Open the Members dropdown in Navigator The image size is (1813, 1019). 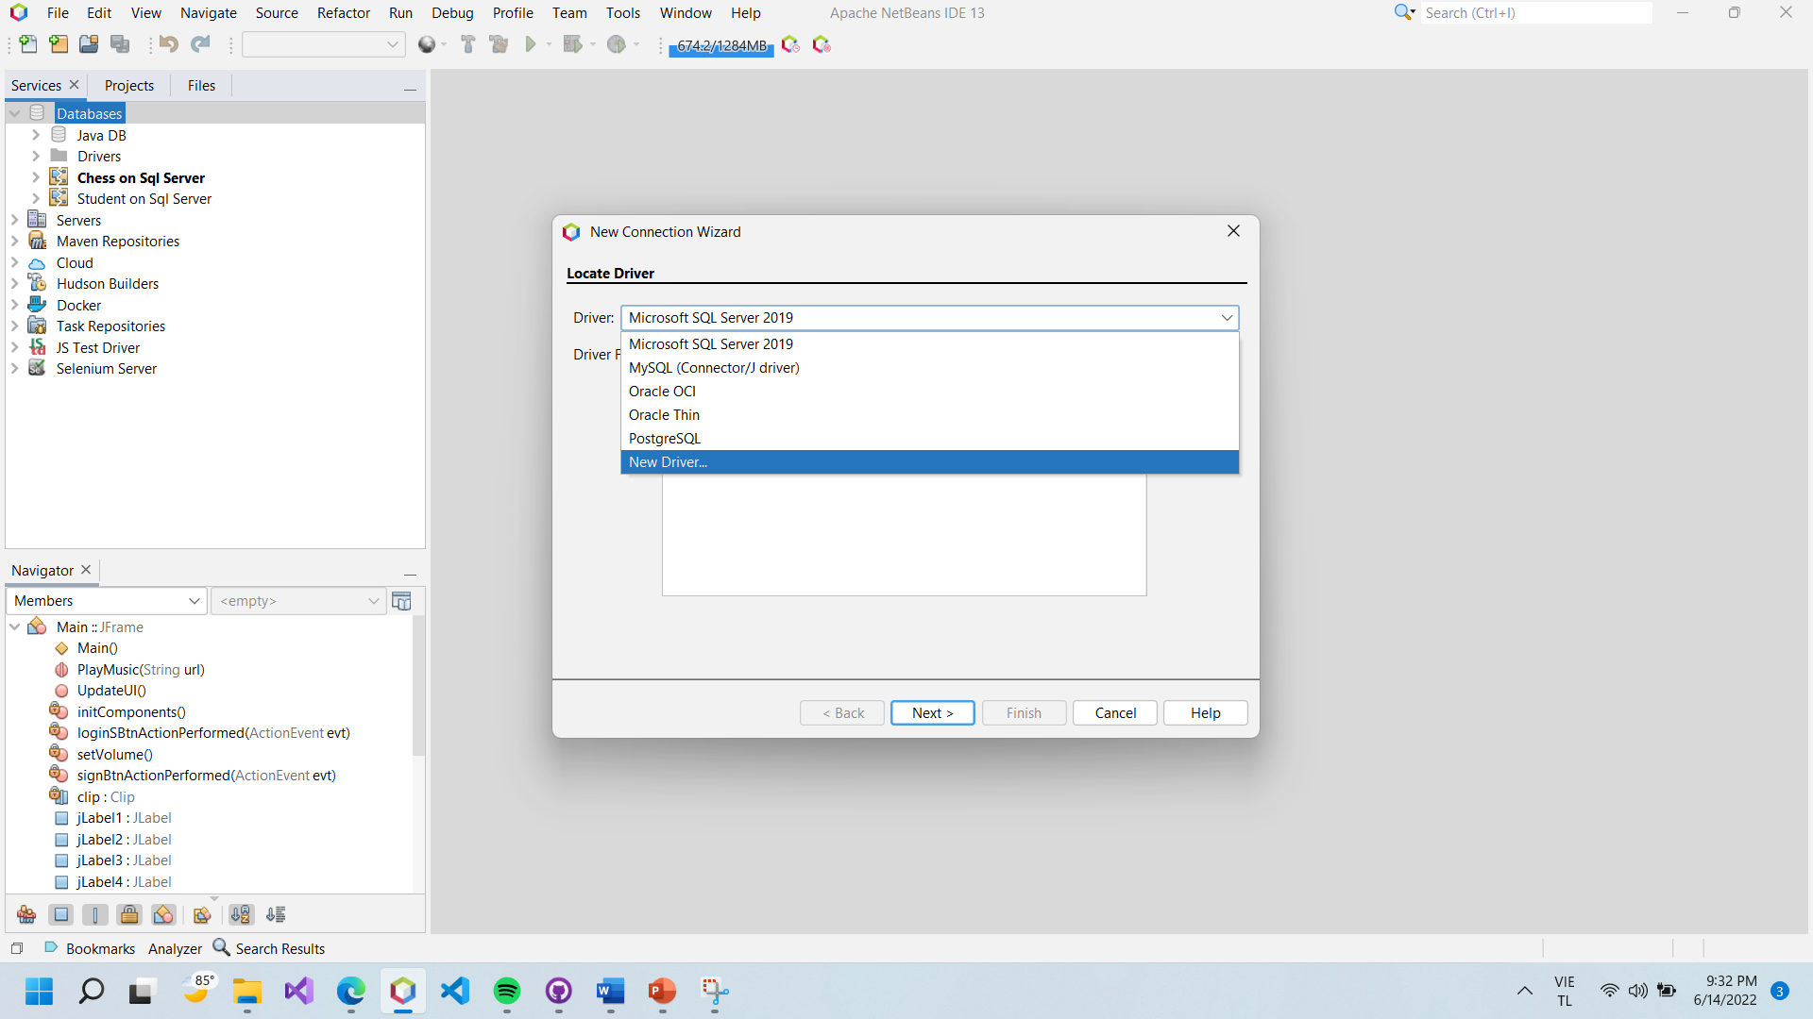pyautogui.click(x=107, y=601)
